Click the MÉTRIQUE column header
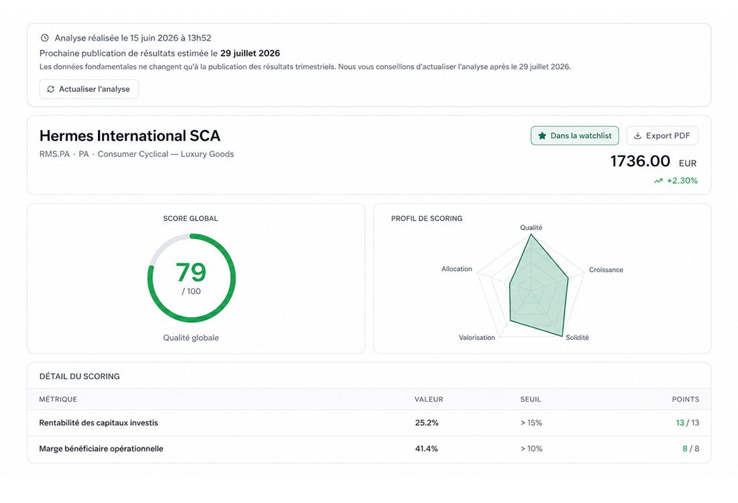This screenshot has height=503, width=738. pos(58,399)
